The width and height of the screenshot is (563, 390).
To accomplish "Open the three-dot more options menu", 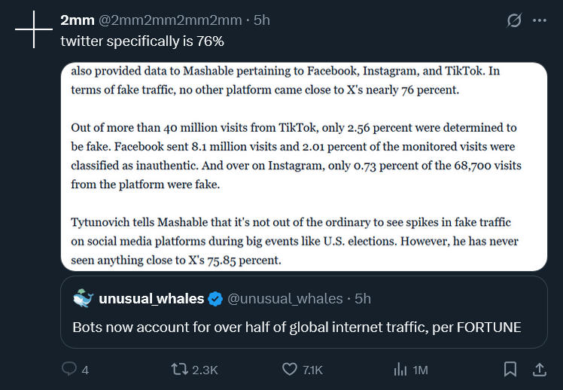I will 540,20.
